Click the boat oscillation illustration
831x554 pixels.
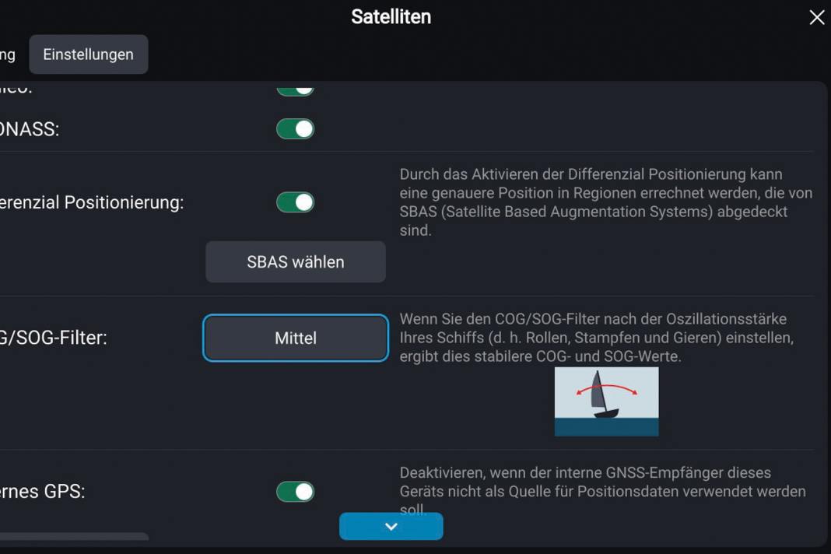606,401
